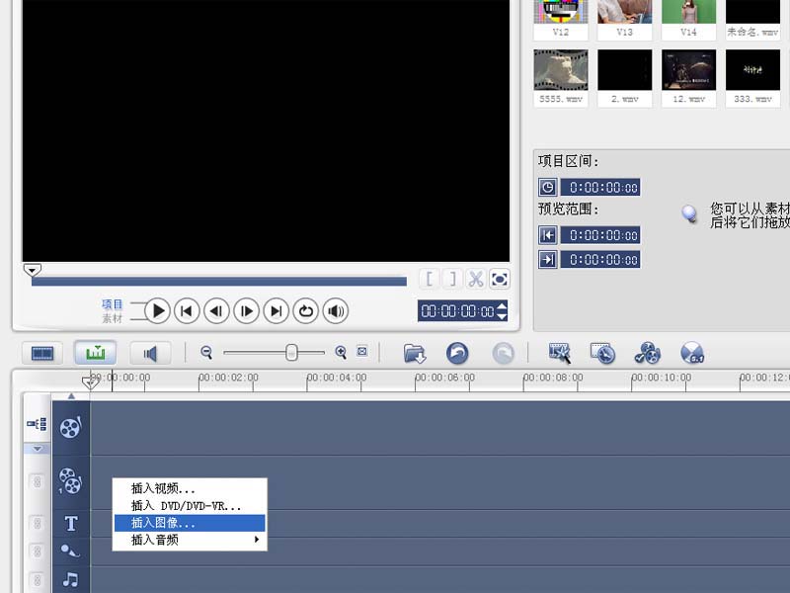Set preview range end marker button
The width and height of the screenshot is (790, 593).
click(x=548, y=260)
